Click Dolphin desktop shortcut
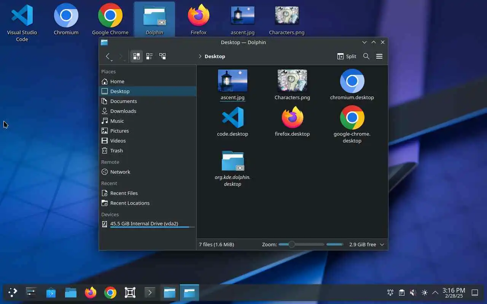The image size is (487, 304). point(154,19)
